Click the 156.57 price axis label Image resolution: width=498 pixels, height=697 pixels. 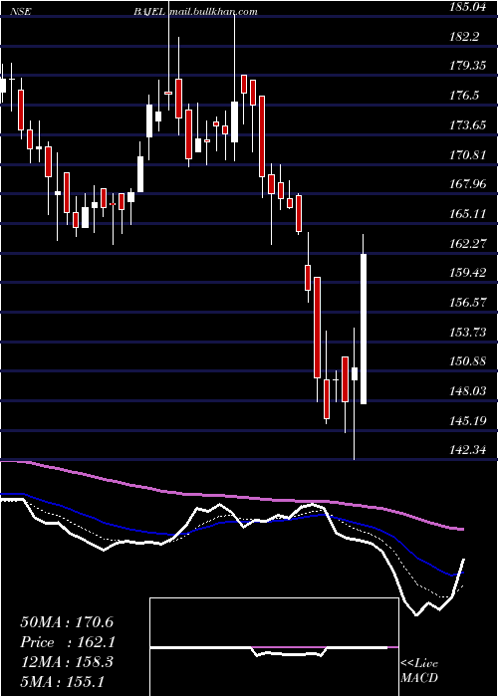click(x=468, y=303)
